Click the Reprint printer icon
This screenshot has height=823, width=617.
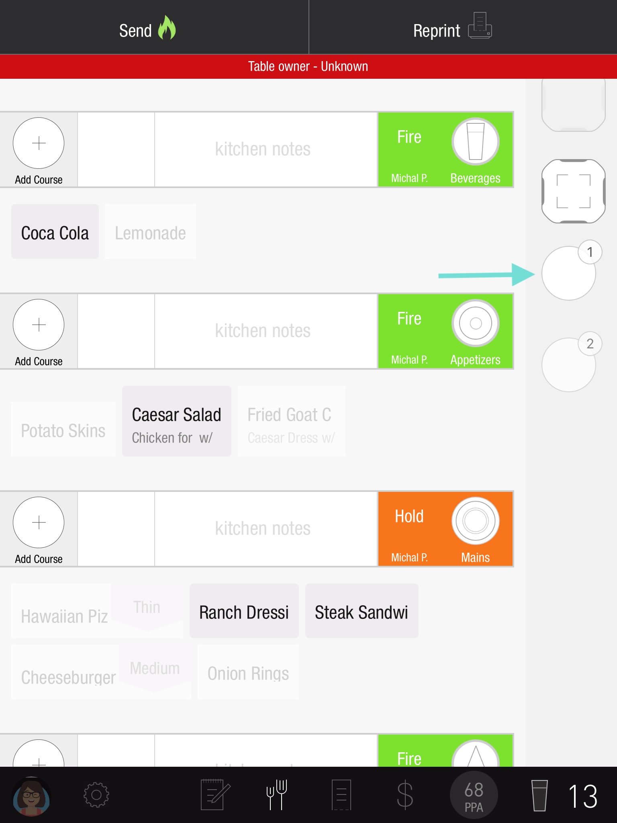[480, 27]
